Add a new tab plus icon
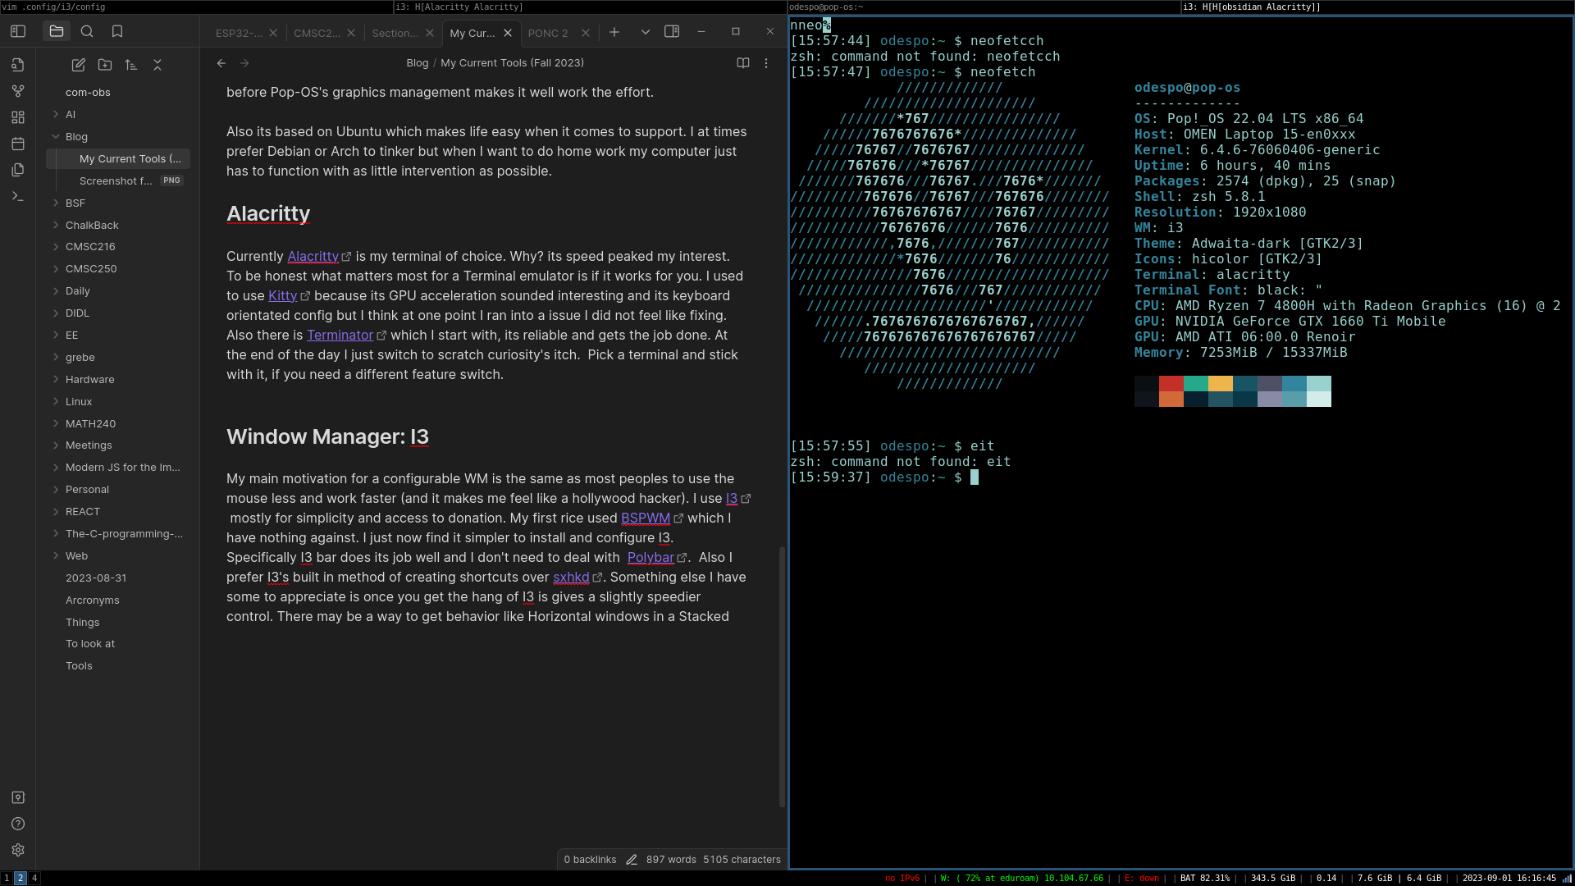This screenshot has height=886, width=1575. tap(614, 32)
